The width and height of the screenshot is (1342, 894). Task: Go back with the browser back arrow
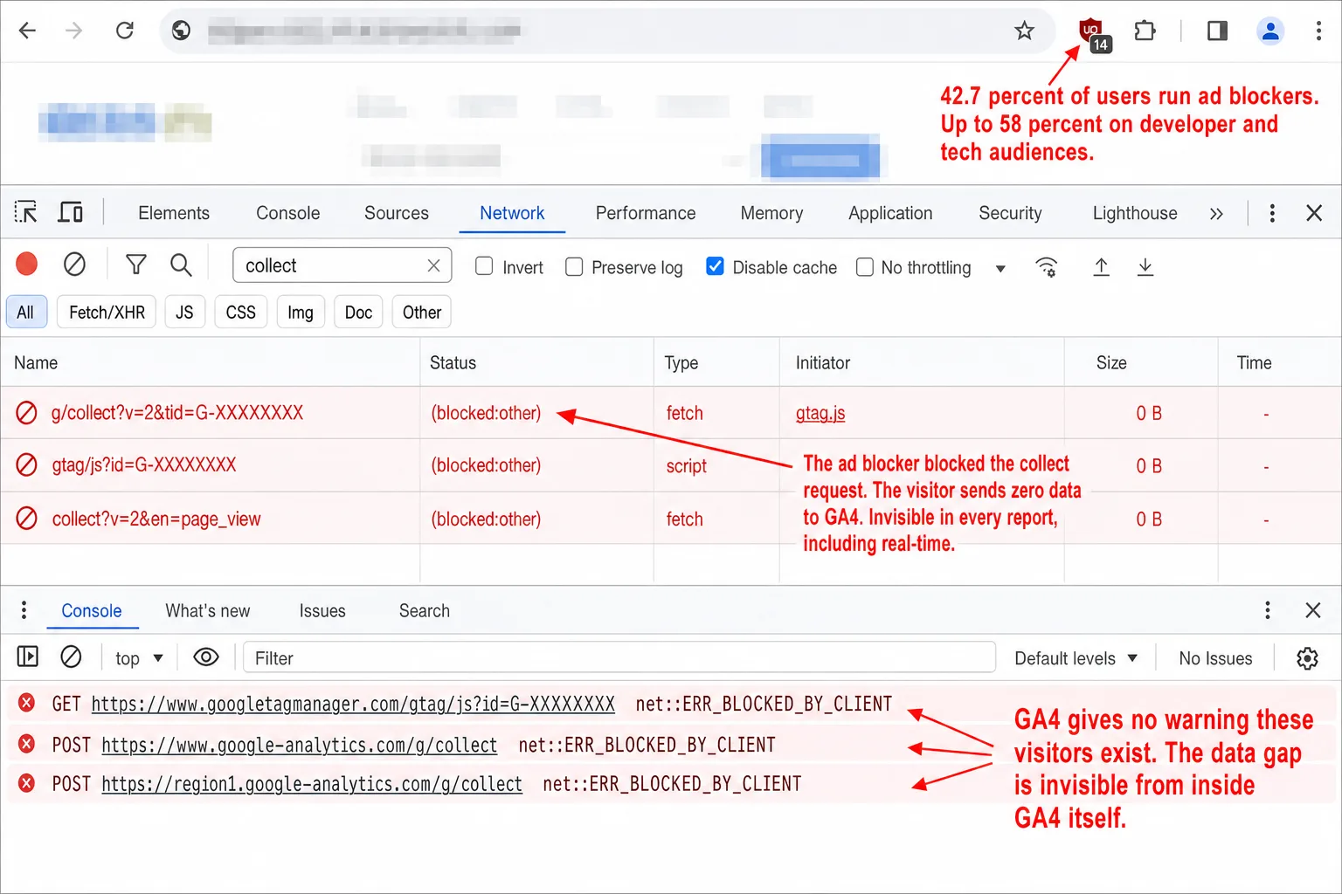27,31
